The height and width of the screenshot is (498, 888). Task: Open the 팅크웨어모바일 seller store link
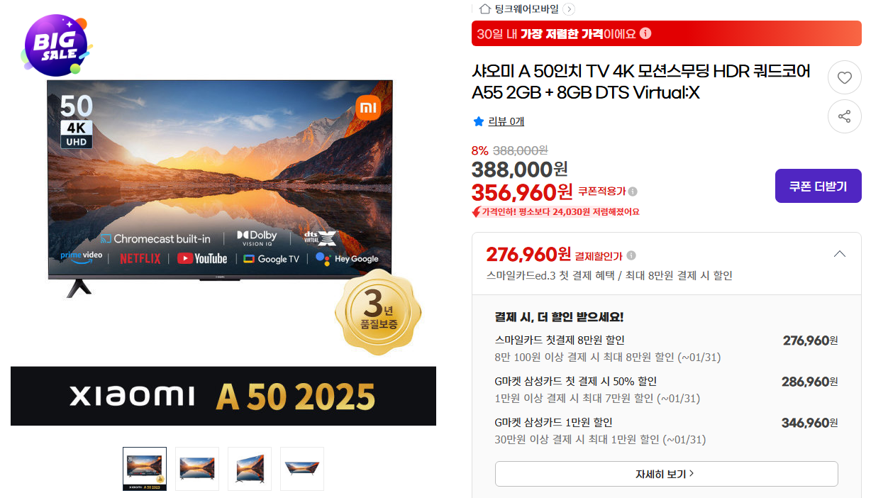tap(527, 9)
